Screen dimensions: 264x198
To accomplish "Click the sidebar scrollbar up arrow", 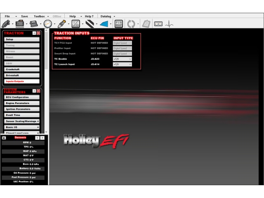I will tap(46, 30).
